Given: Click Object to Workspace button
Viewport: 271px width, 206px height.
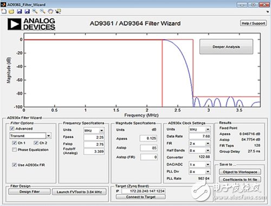Looking at the screenshot, I should 240,172.
